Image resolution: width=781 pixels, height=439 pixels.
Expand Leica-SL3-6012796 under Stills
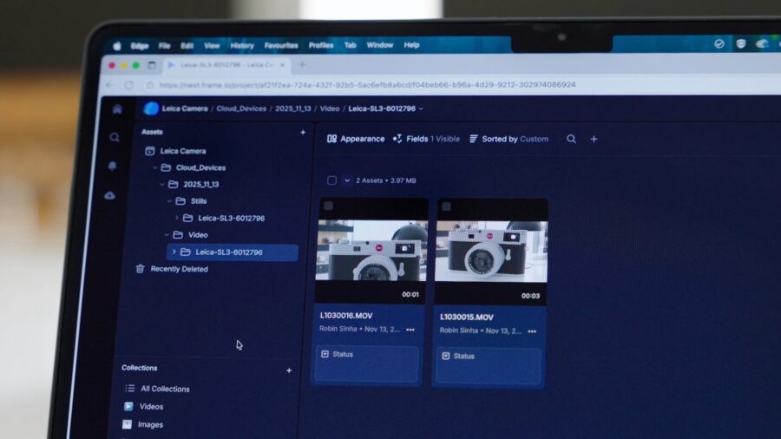[176, 218]
